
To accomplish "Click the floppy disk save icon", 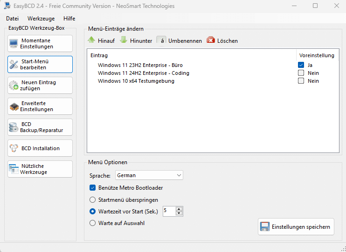I will [x=265, y=227].
